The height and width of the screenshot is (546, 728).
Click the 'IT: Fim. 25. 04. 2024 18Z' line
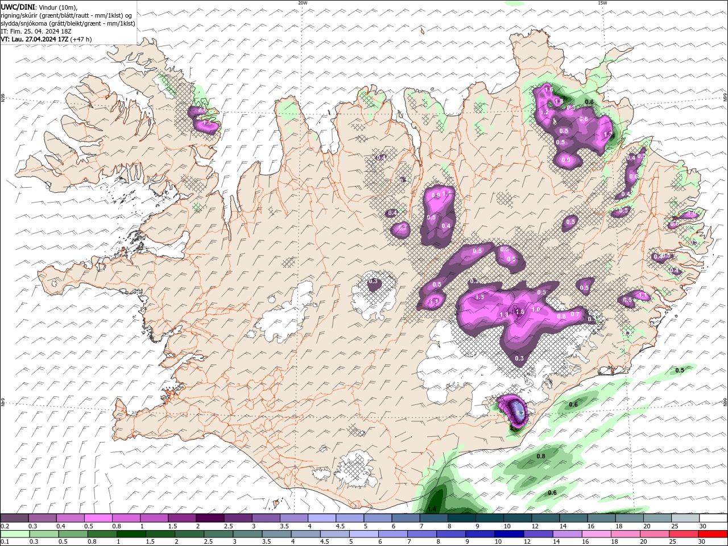click(36, 31)
